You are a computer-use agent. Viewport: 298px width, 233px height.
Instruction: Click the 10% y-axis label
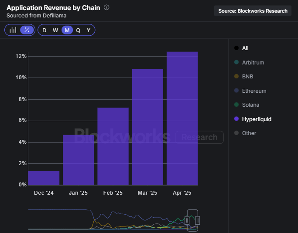pos(21,78)
